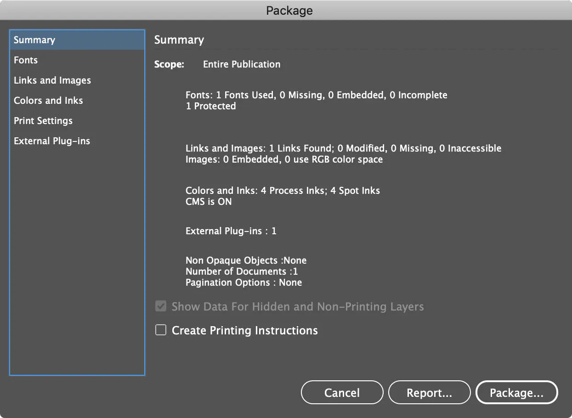Screen dimensions: 572x418
Task: Click the 'Entire Publication' scope text
Action: [242, 64]
